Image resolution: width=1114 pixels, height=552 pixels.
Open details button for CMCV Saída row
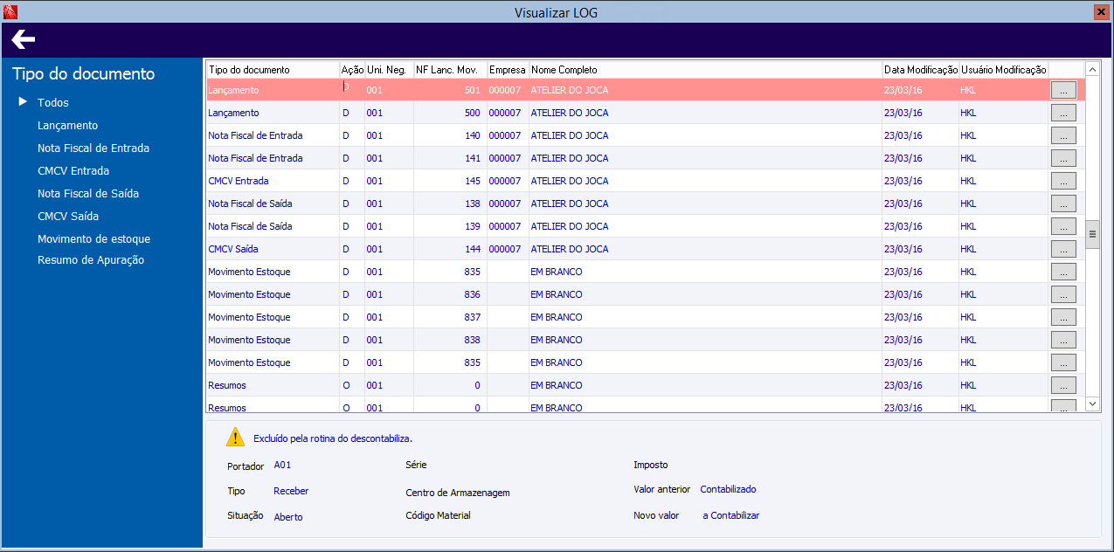point(1063,249)
